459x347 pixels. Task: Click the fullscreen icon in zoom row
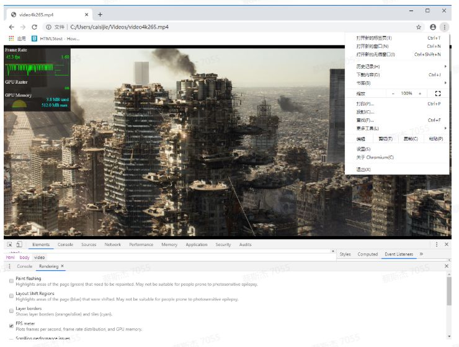(x=438, y=94)
